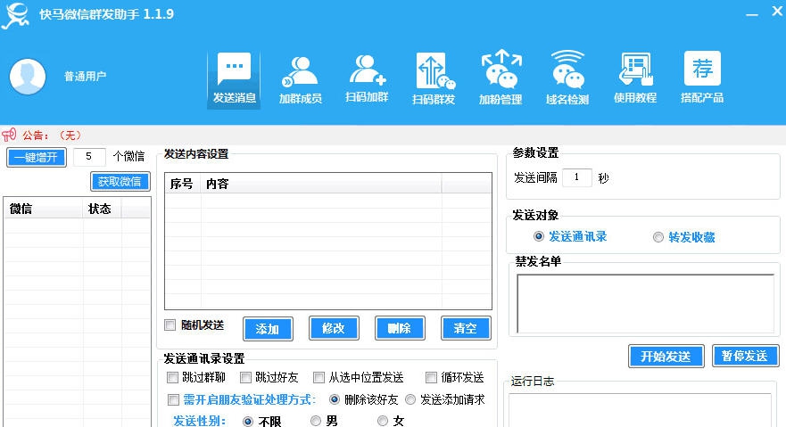The image size is (786, 427).
Task: Close the 快马微信群发助手 window
Action: pyautogui.click(x=777, y=12)
